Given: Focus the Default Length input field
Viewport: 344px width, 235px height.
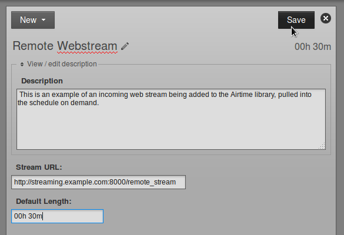Looking at the screenshot, I should point(57,216).
